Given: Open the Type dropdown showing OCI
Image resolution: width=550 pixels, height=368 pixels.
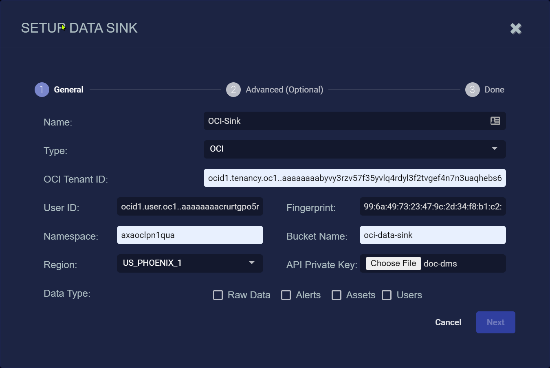Looking at the screenshot, I should 354,149.
